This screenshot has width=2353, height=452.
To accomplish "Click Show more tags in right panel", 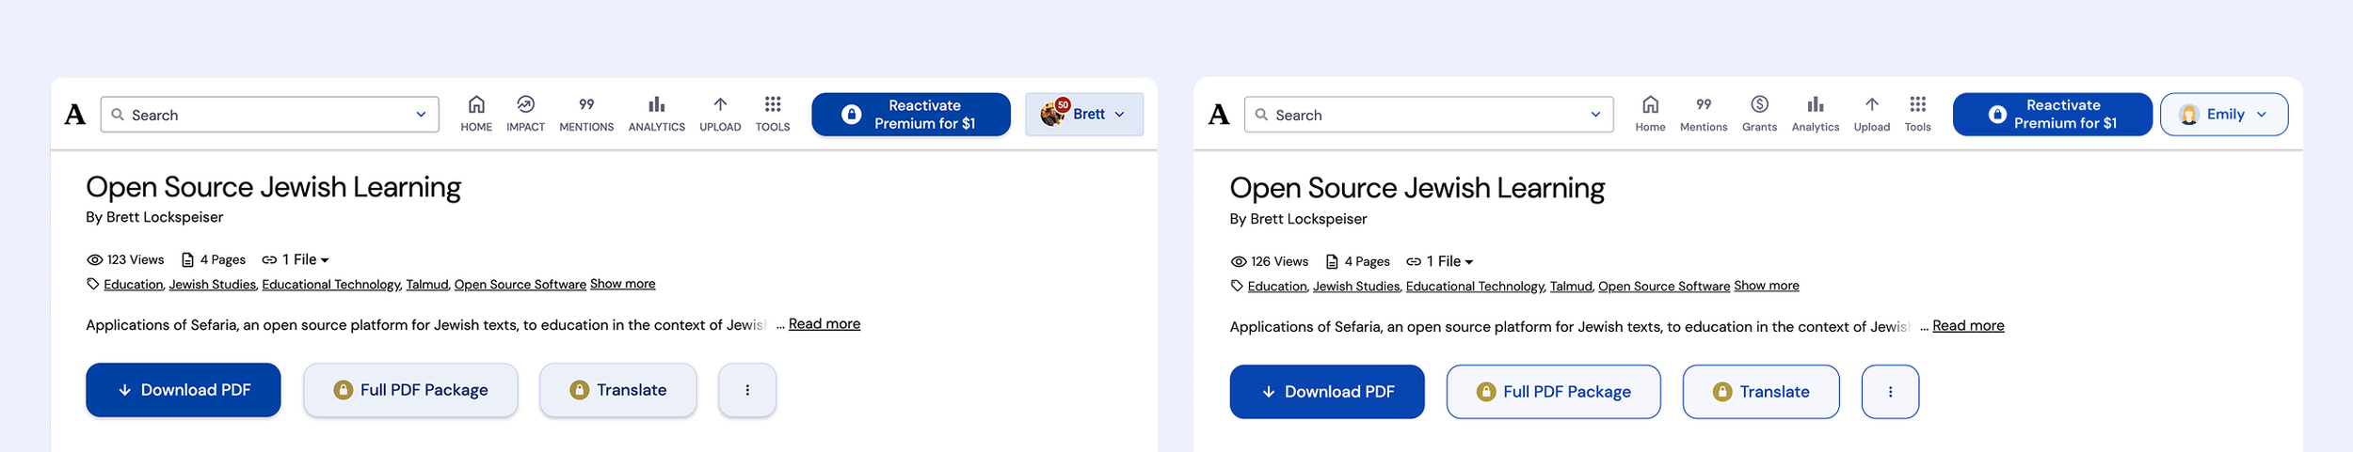I will point(1767,286).
